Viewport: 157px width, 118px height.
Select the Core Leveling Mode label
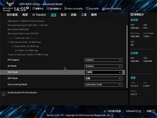coord(17,84)
